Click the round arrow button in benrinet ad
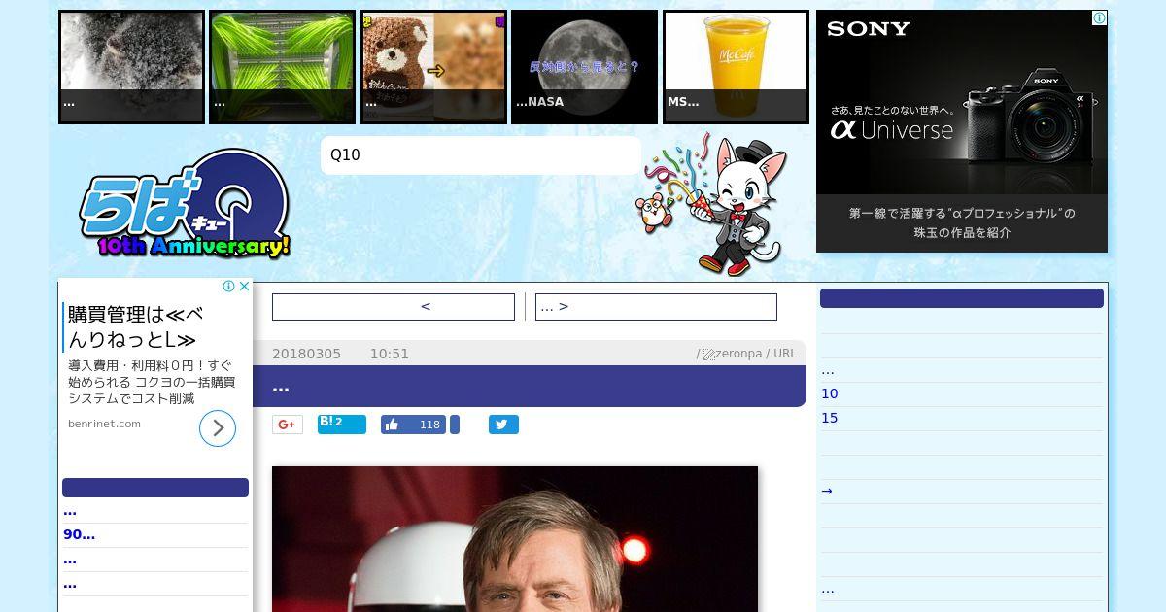1166x612 pixels. tap(218, 428)
